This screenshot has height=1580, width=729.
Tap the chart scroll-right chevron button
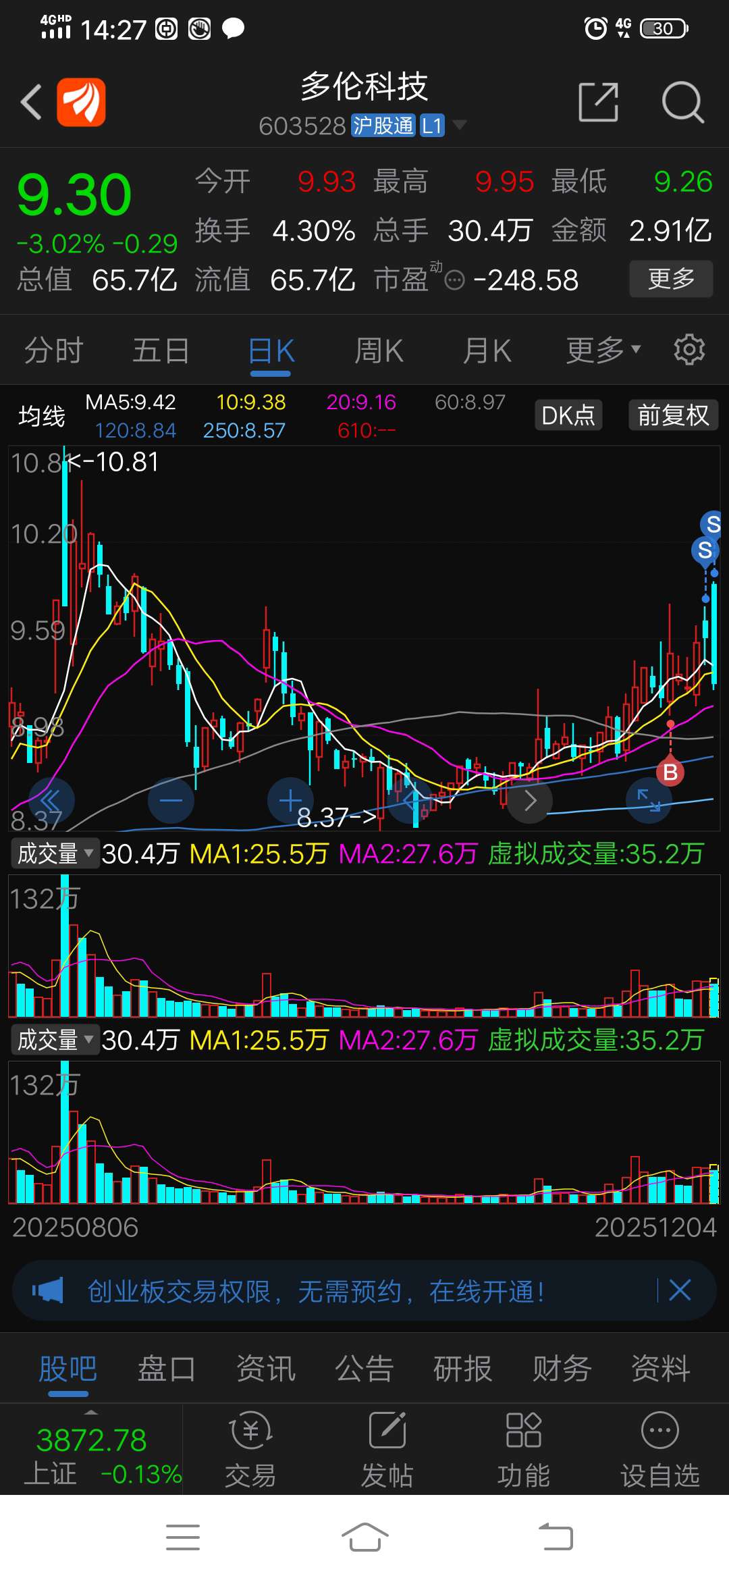pos(530,801)
